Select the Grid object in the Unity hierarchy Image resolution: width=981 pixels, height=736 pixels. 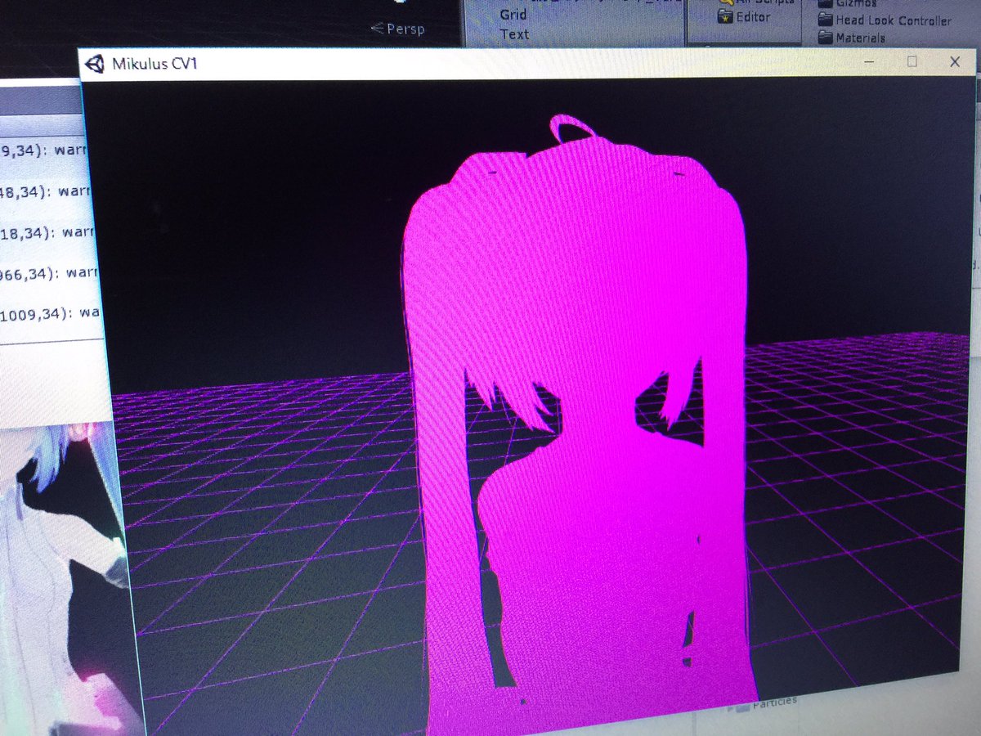coord(513,15)
